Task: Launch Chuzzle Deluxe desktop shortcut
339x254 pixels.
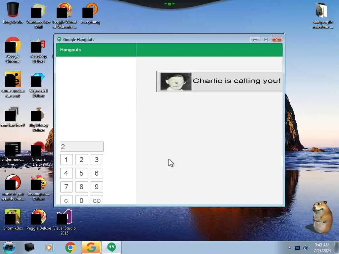Action: (38, 153)
